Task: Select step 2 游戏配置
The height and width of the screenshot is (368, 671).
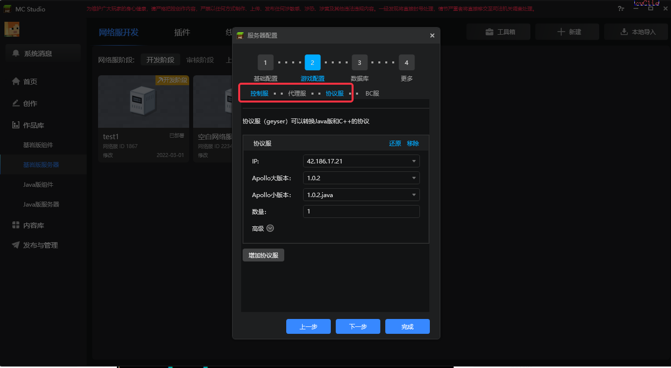Action: [x=312, y=62]
